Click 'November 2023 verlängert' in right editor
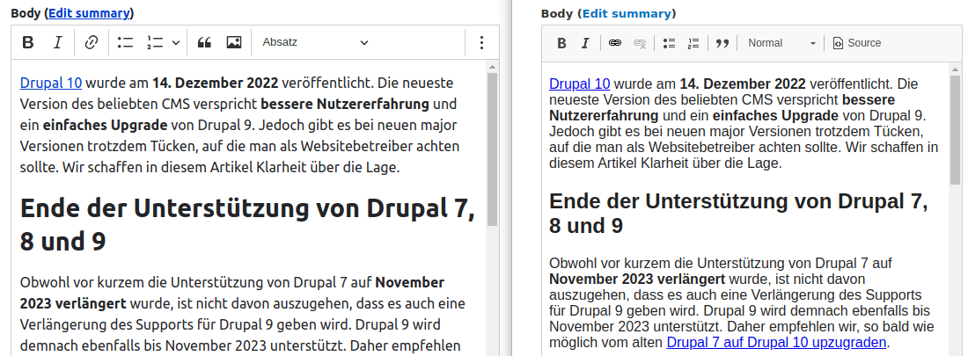The width and height of the screenshot is (968, 356). click(x=638, y=279)
